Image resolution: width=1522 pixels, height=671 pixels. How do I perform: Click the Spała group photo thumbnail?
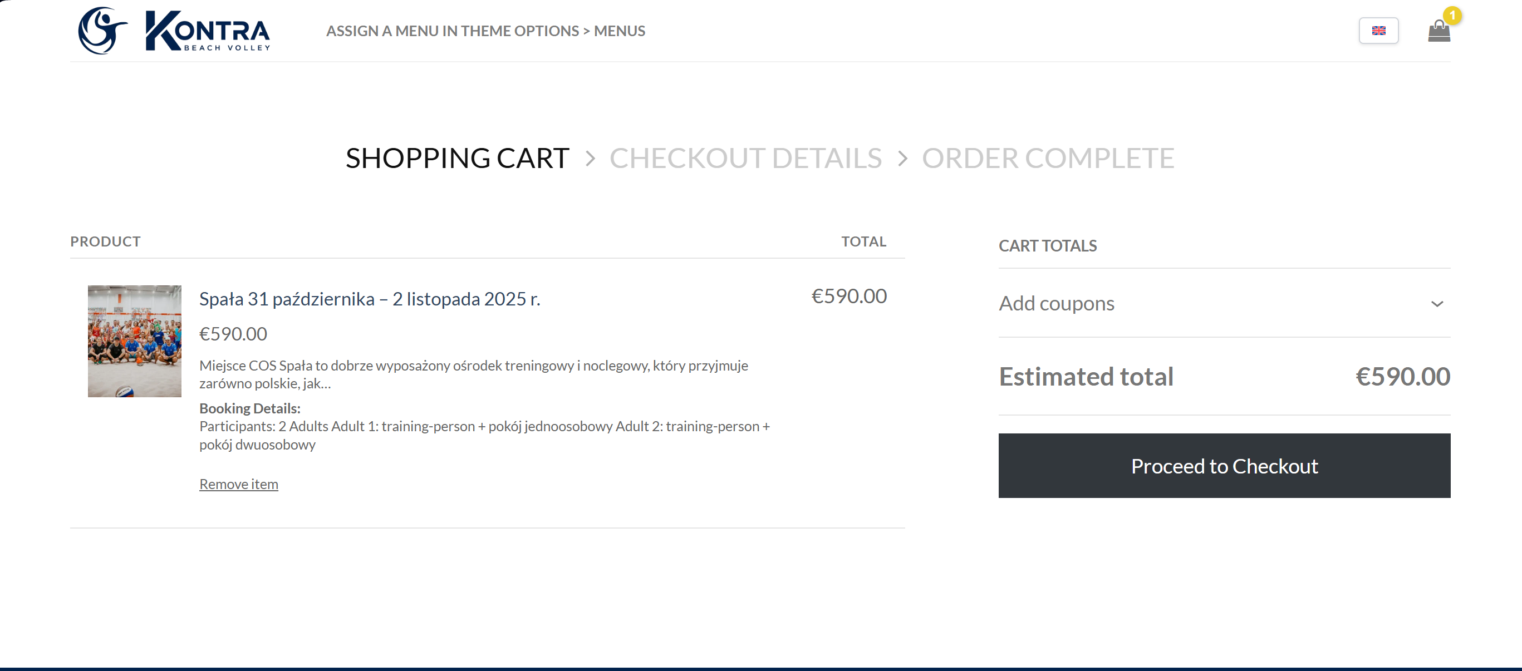click(135, 341)
